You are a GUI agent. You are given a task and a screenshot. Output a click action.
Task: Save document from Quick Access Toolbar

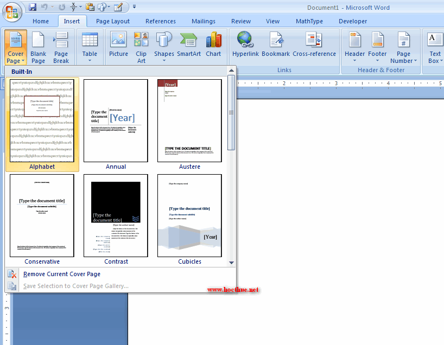point(33,7)
